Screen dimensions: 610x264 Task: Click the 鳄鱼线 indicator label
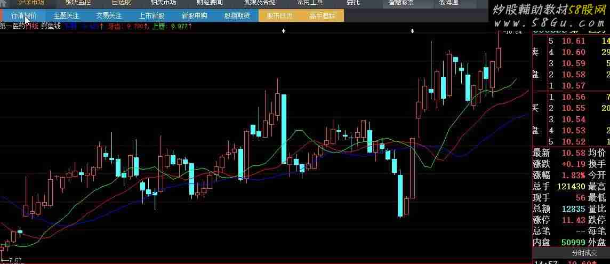[x=51, y=27]
